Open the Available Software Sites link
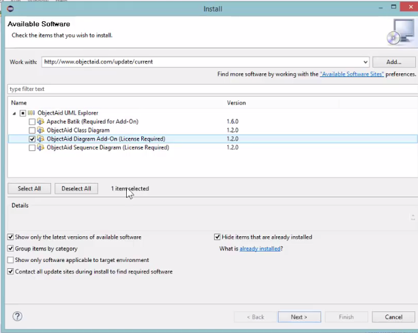 click(x=352, y=74)
